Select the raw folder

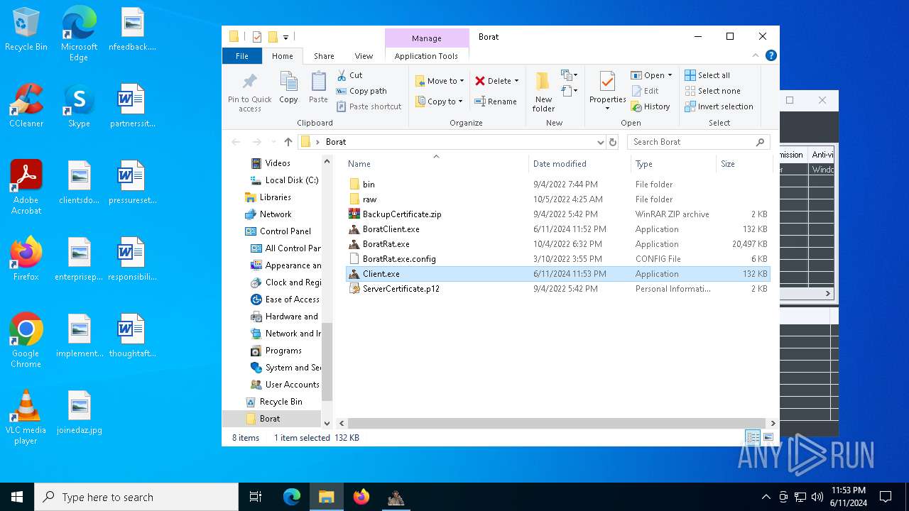coord(557,199)
